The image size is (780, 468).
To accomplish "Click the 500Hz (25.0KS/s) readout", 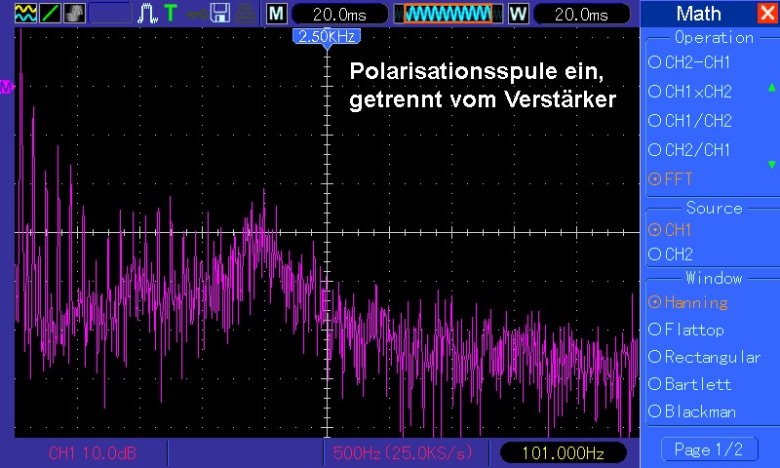I will coord(403,453).
